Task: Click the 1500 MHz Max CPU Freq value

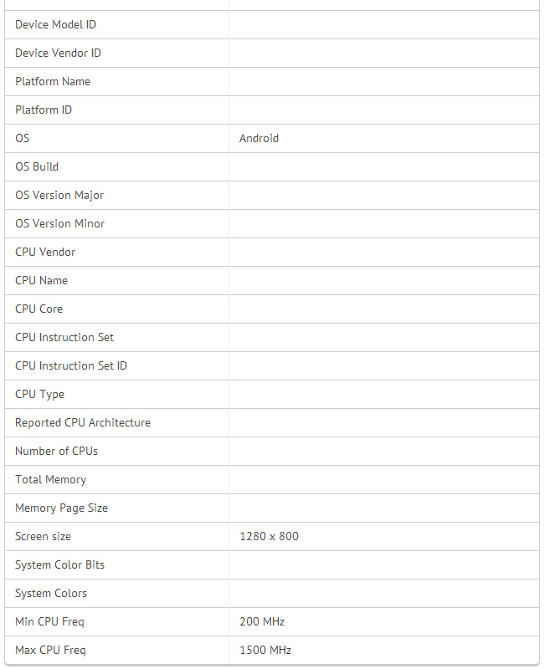Action: tap(265, 651)
